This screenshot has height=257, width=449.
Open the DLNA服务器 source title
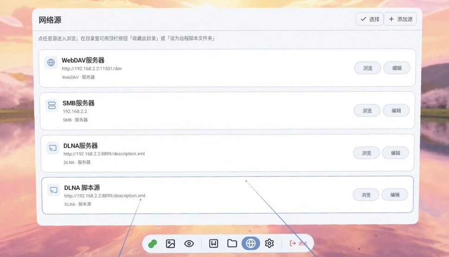[x=81, y=146]
